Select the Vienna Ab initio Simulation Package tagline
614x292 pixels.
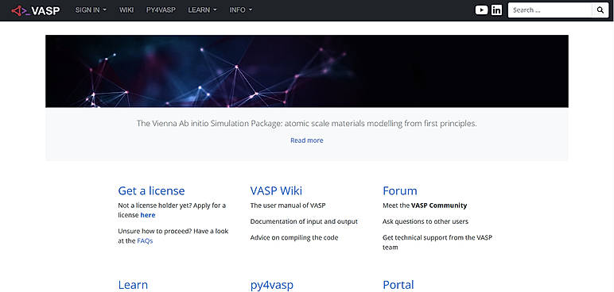[307, 124]
